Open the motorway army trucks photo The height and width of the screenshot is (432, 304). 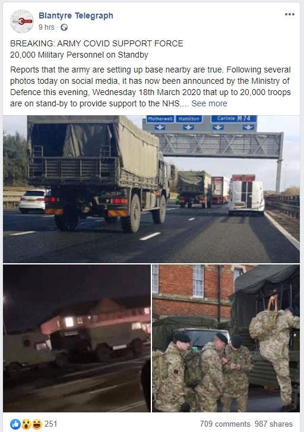tap(151, 189)
